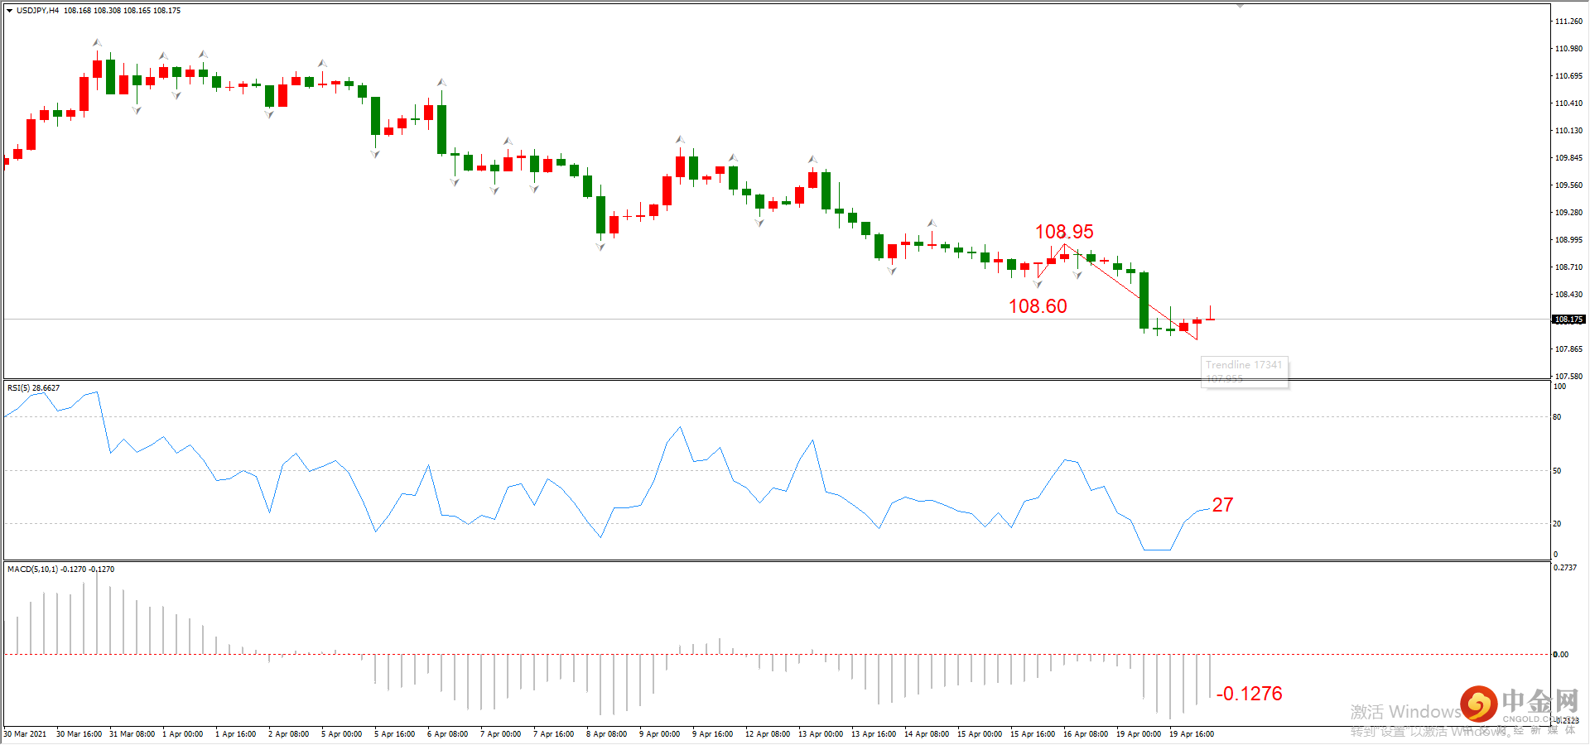
Task: Click the 111.260 price axis value
Action: [1568, 22]
